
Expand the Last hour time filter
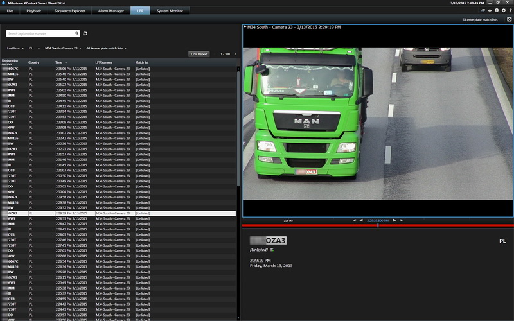coord(14,48)
